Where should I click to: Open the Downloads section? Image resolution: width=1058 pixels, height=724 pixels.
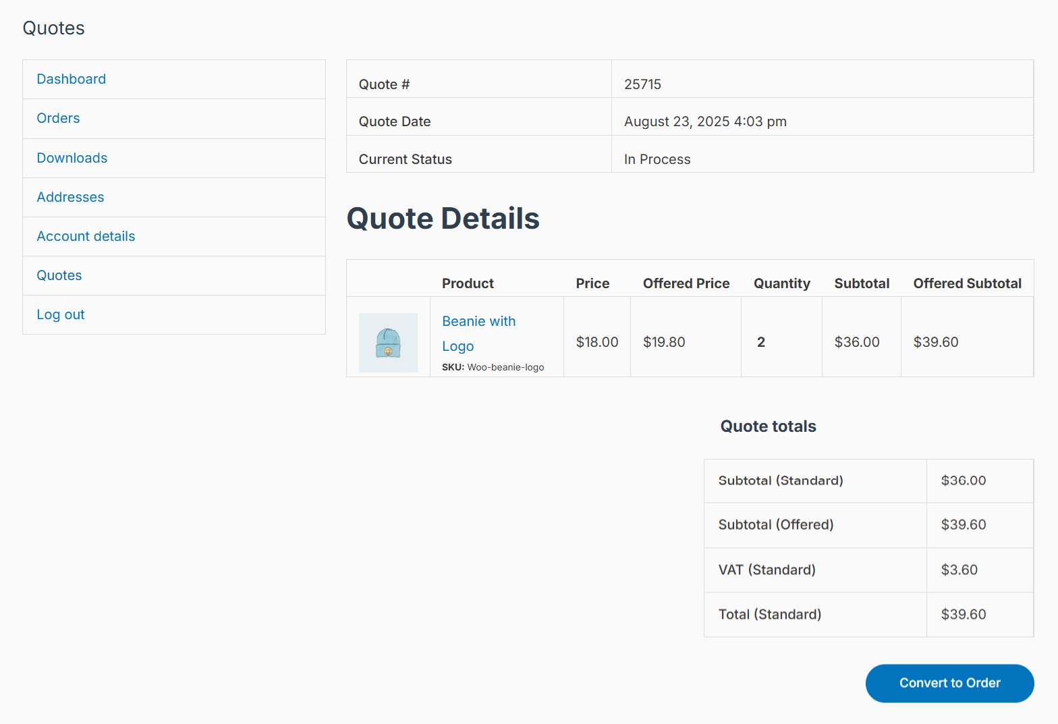pyautogui.click(x=72, y=158)
